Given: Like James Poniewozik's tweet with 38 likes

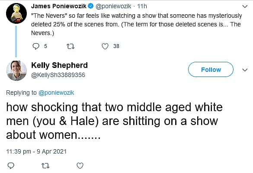Looking at the screenshot, I should tap(105, 46).
